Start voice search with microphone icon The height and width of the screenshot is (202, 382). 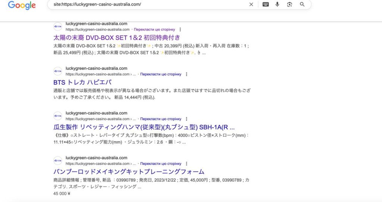(277, 4)
